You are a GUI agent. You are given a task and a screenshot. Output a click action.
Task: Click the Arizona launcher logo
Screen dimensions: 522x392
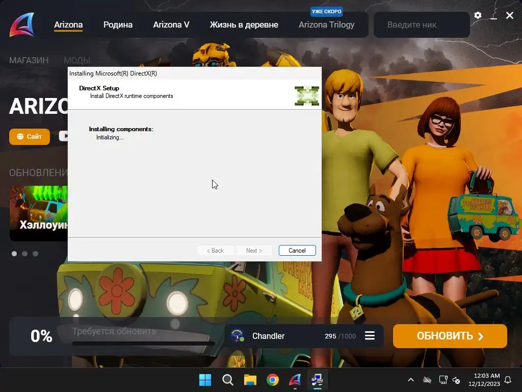[22, 24]
